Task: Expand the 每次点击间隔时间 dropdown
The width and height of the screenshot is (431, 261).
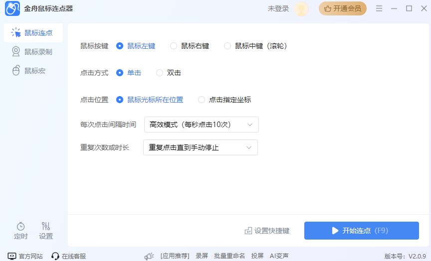Action: pos(201,125)
